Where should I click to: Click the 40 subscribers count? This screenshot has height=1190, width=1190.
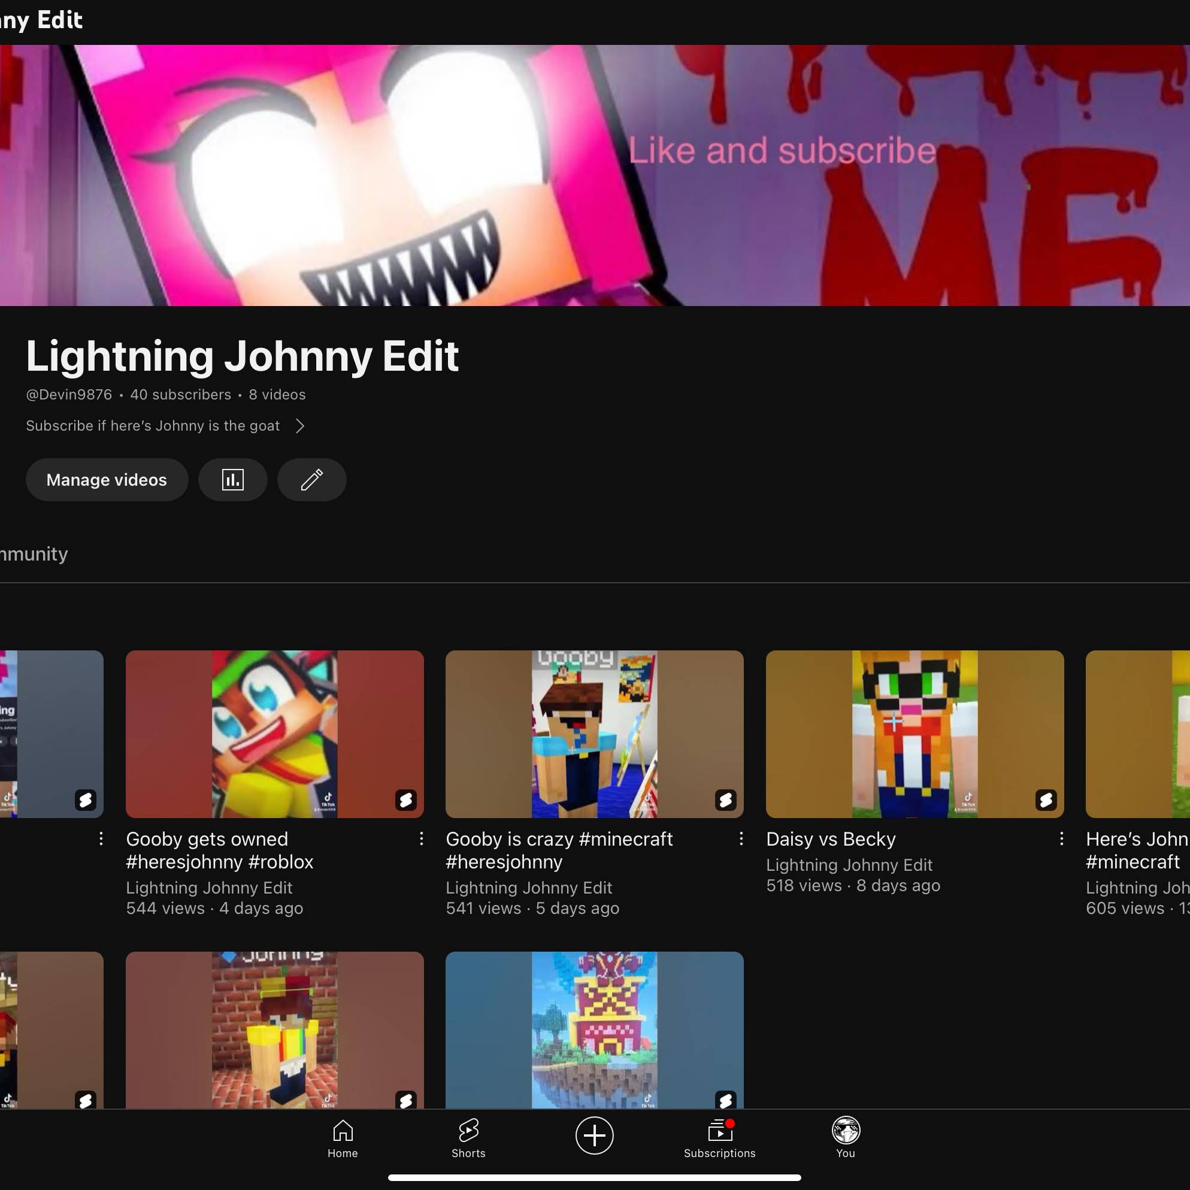(180, 394)
